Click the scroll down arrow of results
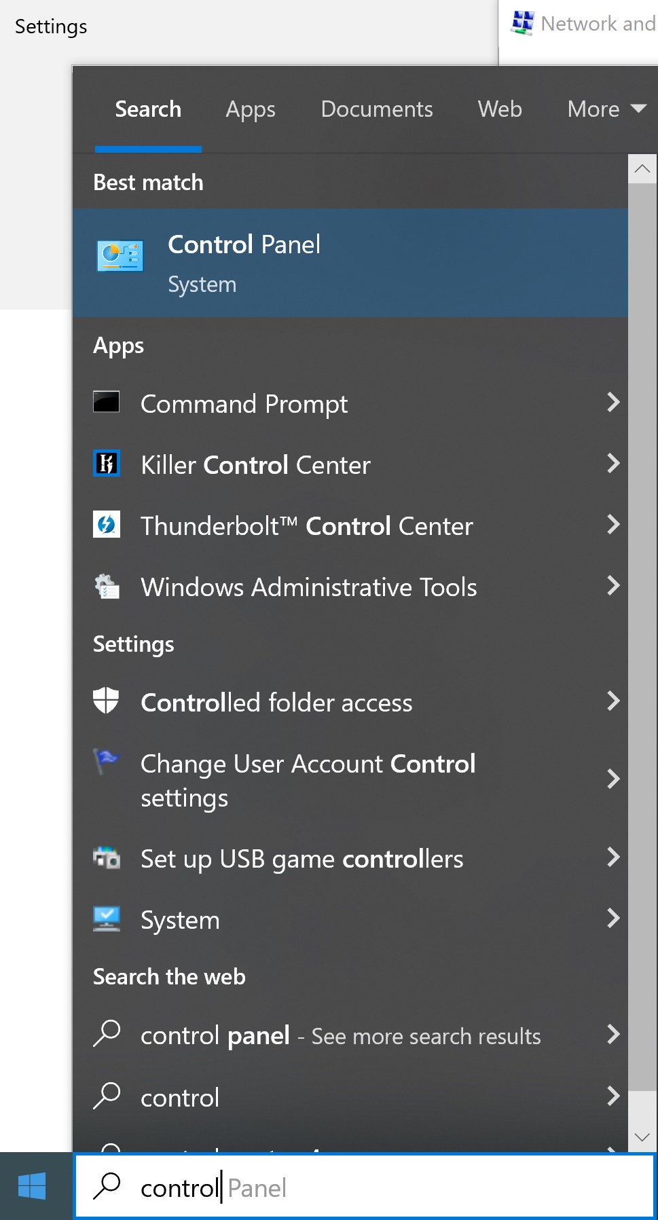Screen dimensions: 658x1220 [642, 1136]
